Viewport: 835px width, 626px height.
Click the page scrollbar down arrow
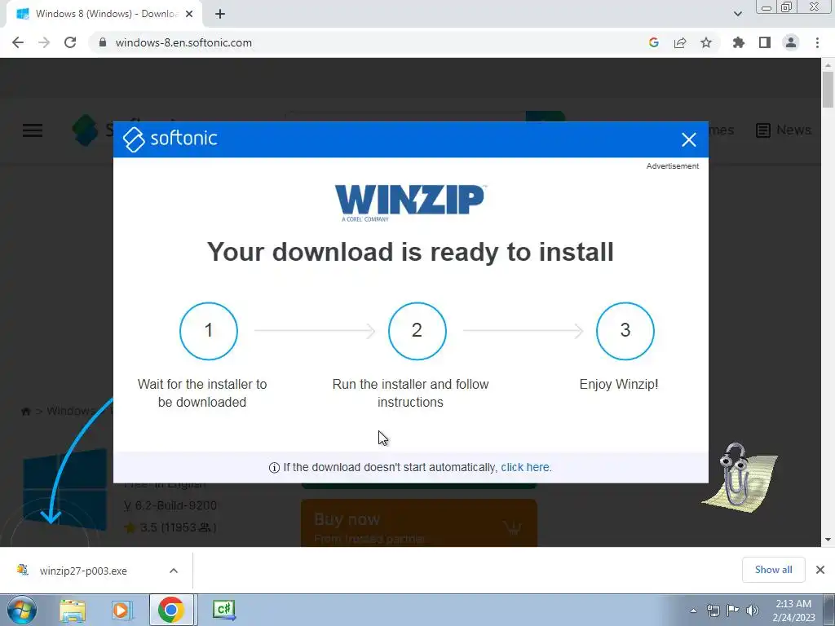click(828, 540)
